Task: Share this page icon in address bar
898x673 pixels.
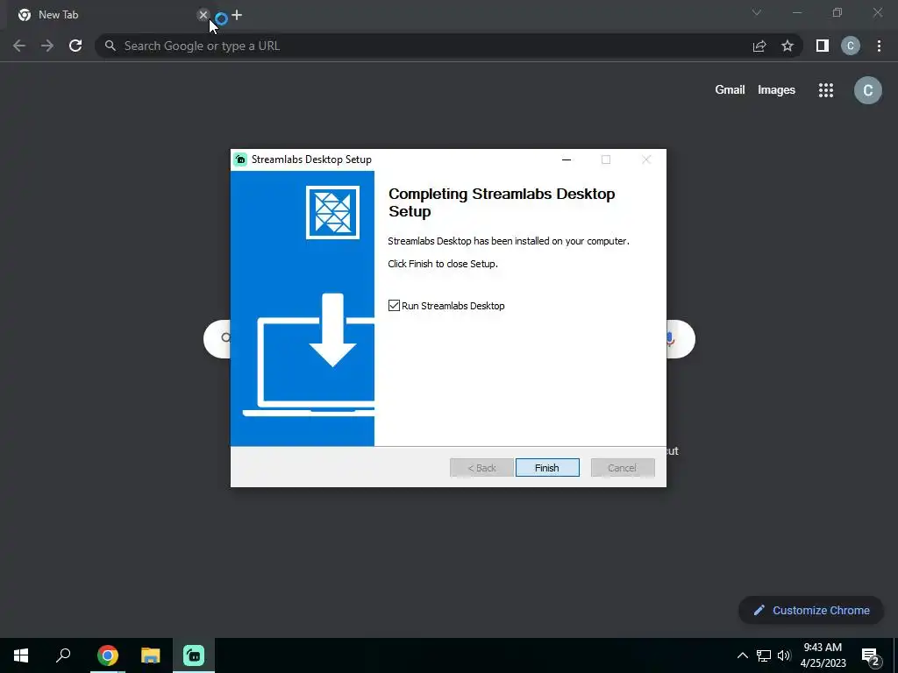Action: click(x=759, y=46)
